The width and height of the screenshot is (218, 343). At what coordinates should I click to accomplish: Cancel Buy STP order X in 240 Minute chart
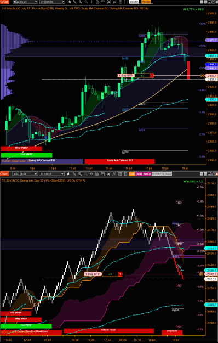(x=202, y=76)
